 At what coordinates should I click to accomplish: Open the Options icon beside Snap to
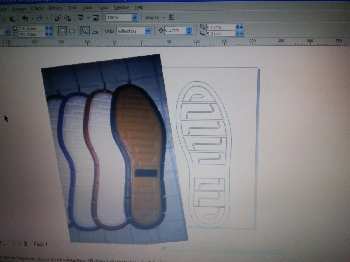click(172, 17)
